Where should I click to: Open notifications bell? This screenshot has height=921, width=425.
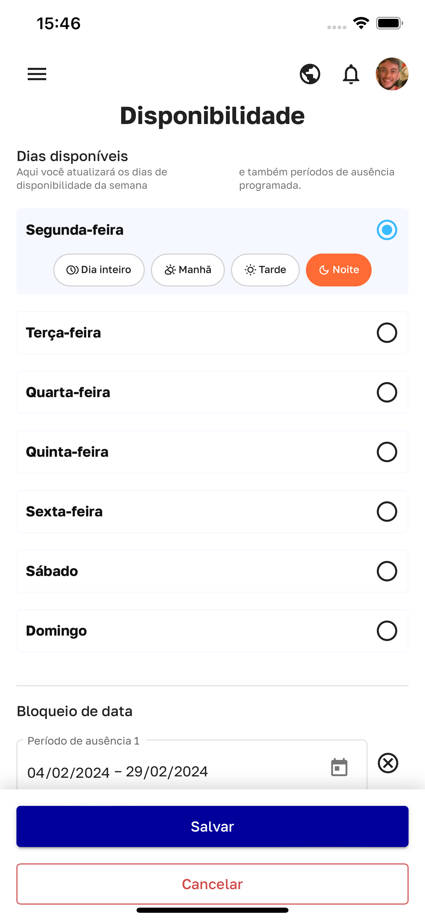[351, 74]
